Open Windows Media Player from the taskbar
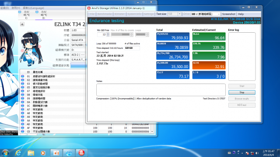This screenshot has width=280, height=157. pos(43,153)
